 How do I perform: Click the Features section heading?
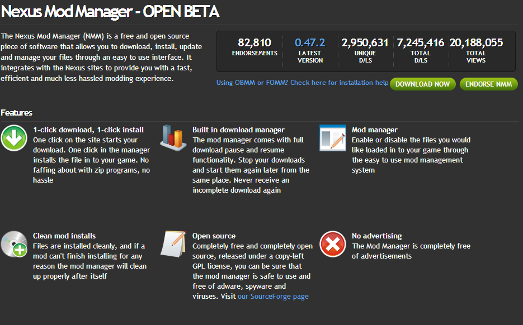[x=17, y=113]
